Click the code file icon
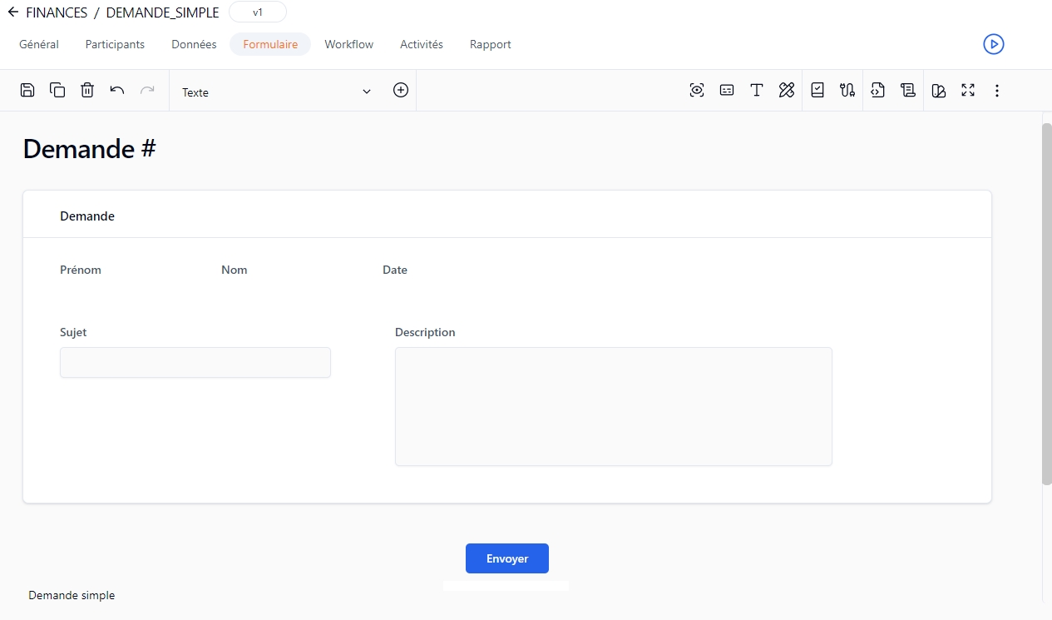1052x620 pixels. pos(878,91)
